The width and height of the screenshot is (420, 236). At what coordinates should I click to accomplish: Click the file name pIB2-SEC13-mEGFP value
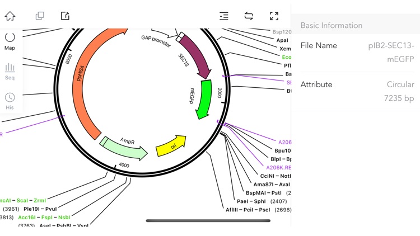(x=391, y=52)
